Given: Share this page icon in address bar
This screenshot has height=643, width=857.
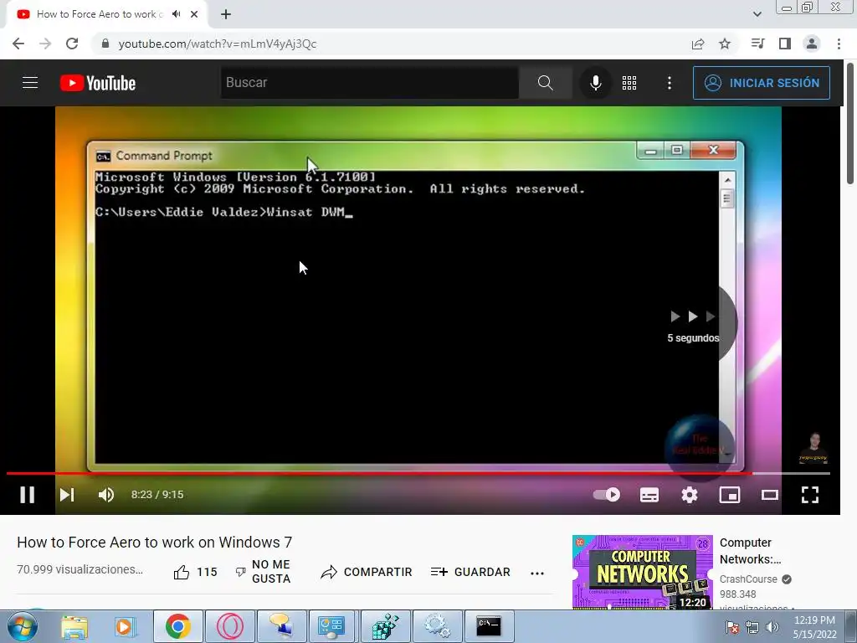Looking at the screenshot, I should (698, 44).
